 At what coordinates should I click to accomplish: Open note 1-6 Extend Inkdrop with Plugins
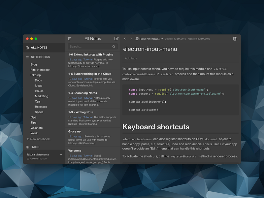tap(93, 60)
